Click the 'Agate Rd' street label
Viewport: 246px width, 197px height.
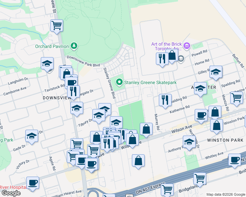tap(52, 164)
